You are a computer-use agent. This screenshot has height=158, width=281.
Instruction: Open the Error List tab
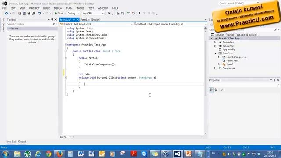pos(11,141)
